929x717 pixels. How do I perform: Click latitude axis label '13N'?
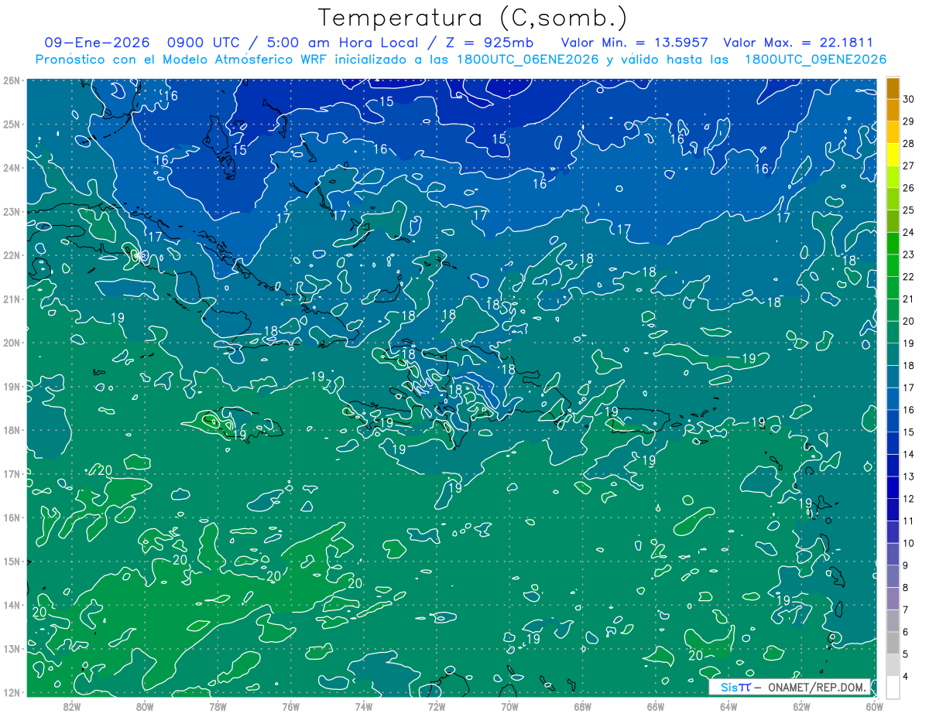tap(12, 648)
